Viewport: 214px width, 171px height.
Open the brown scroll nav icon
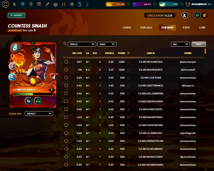click(x=39, y=4)
